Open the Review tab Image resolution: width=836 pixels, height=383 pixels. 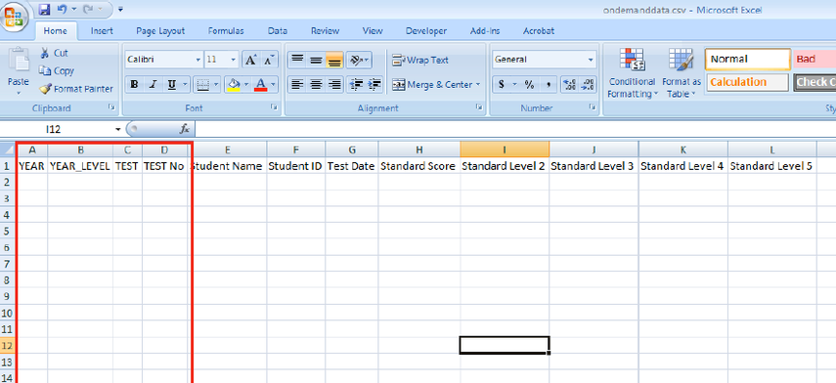tap(326, 31)
